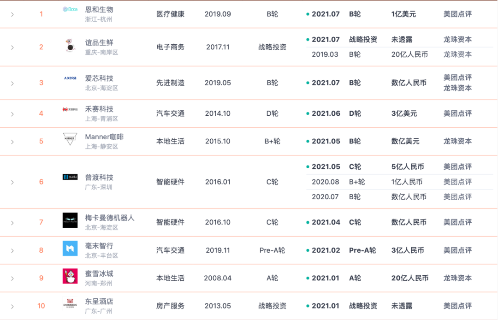Expand row 9 chevron for 蜜雪冰城
Screen dimensions: 498x320
click(x=12, y=279)
